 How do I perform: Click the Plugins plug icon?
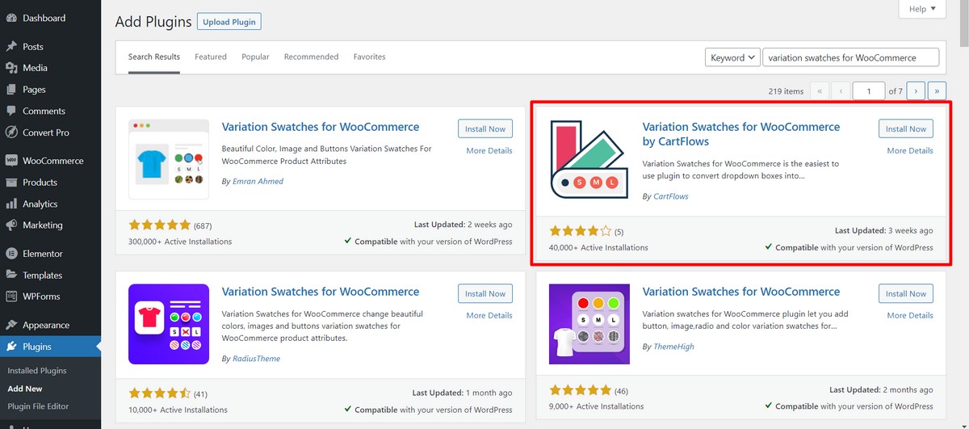coord(11,347)
